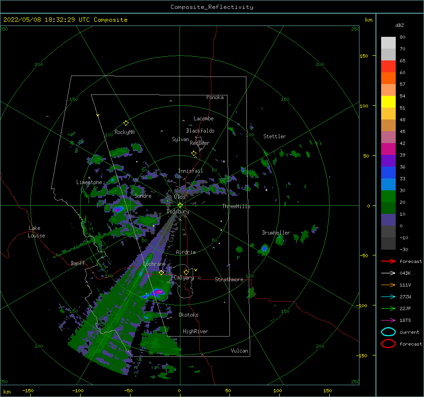Click the bright green swatch at 20 dBZ
This screenshot has height=397, width=424.
click(388, 196)
